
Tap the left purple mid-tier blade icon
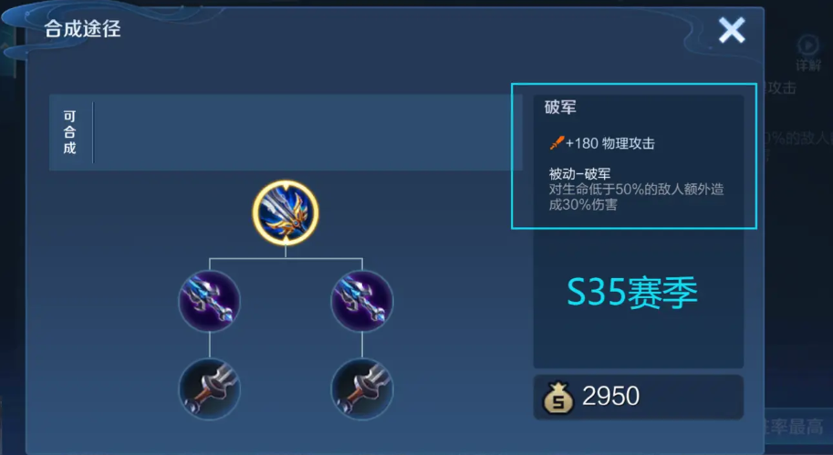pyautogui.click(x=209, y=301)
